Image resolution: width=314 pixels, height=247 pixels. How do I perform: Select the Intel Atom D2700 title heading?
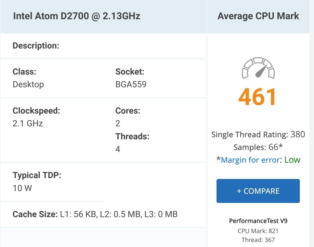77,16
